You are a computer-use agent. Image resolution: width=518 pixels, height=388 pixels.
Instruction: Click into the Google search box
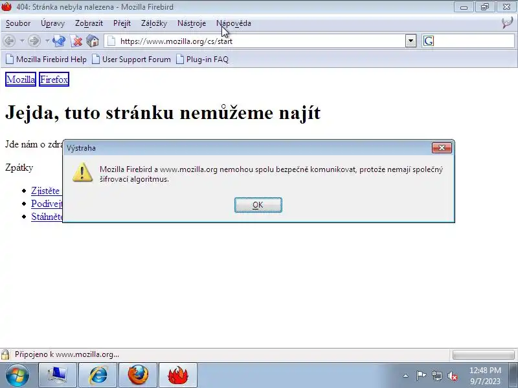(x=474, y=41)
